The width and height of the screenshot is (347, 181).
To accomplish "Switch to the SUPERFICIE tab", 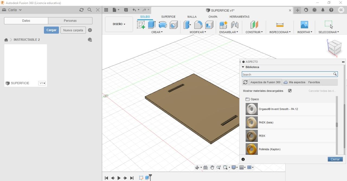I will pos(168,17).
